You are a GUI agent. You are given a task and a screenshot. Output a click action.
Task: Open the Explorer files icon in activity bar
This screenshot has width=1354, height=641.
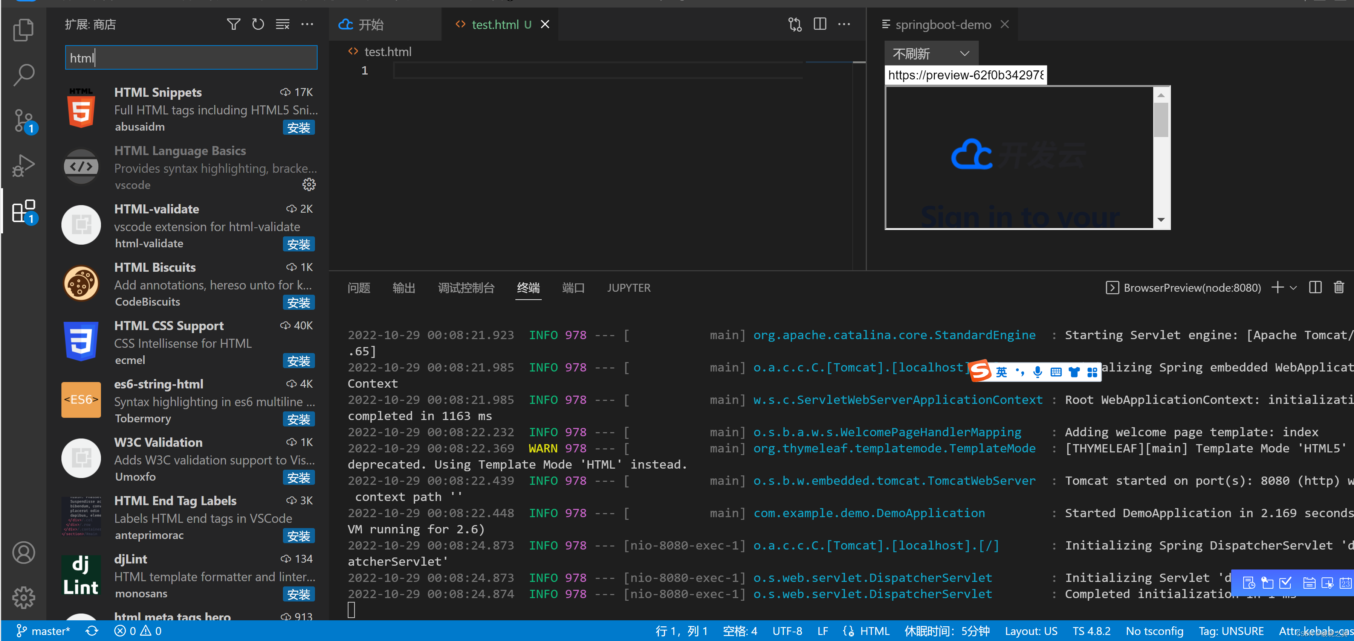coord(24,30)
